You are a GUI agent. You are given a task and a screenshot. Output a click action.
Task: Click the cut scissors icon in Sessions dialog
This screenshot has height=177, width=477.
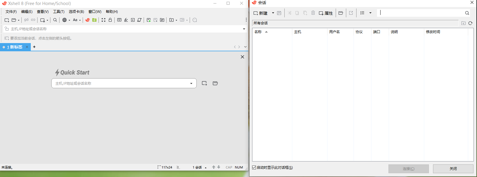289,13
